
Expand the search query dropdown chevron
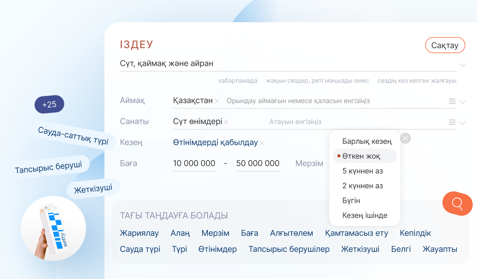pyautogui.click(x=462, y=65)
